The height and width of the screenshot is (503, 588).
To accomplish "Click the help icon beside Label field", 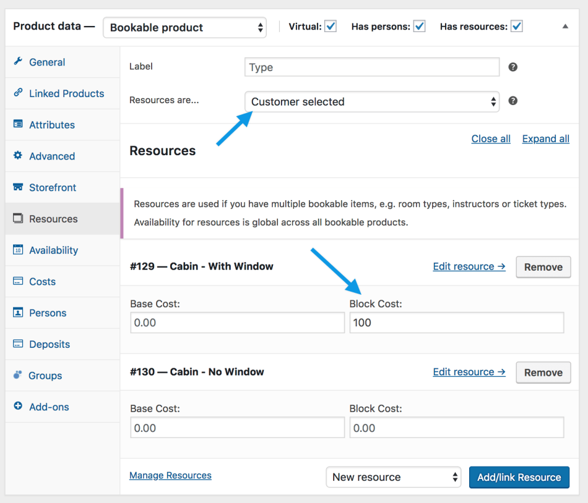I will click(x=512, y=67).
